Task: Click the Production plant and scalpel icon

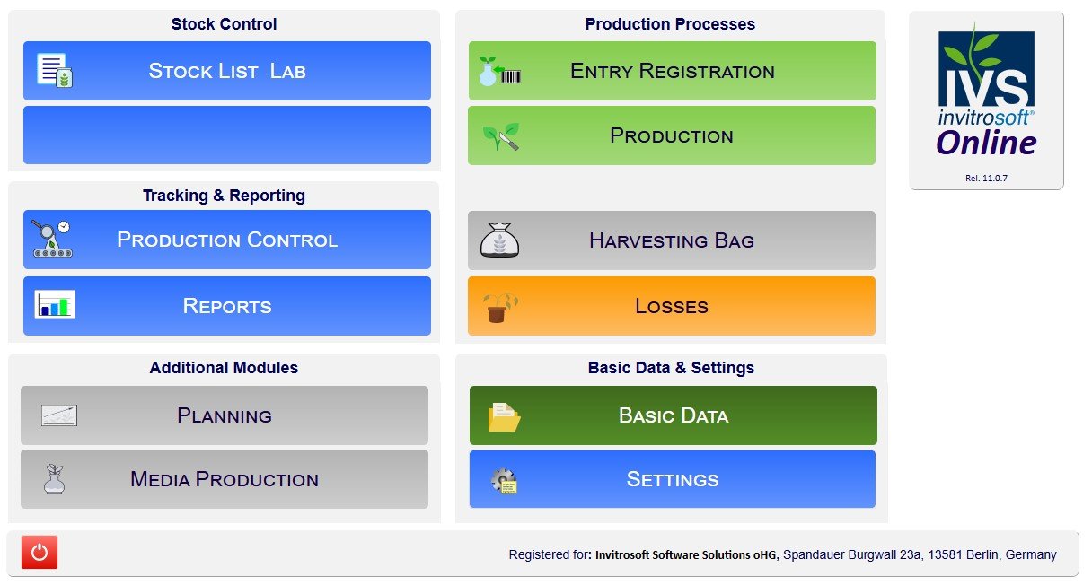Action: point(500,136)
